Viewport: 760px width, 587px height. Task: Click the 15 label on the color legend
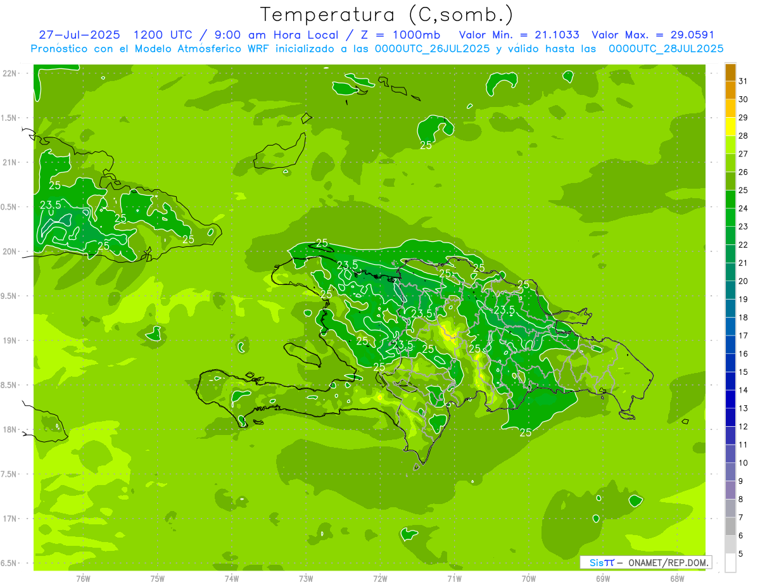point(743,372)
